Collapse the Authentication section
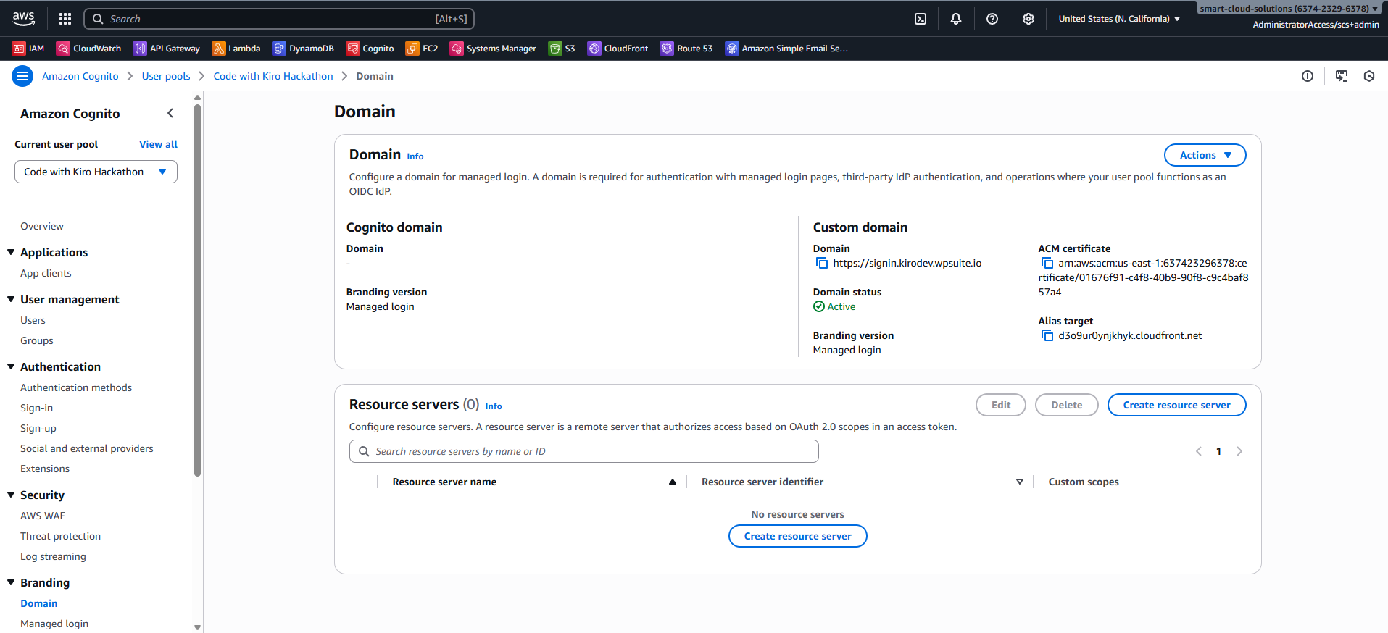 coord(11,366)
